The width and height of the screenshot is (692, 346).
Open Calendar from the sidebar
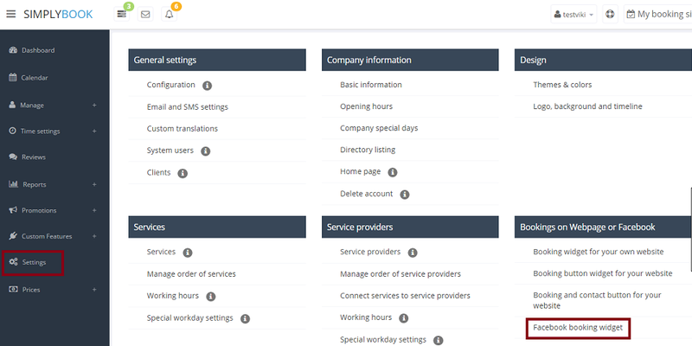pyautogui.click(x=35, y=78)
